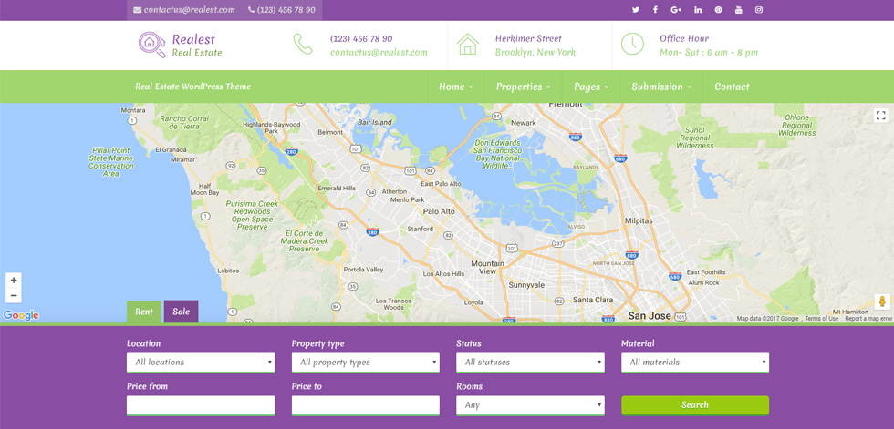
Task: Click Santa Clara label on map
Action: coord(593,300)
